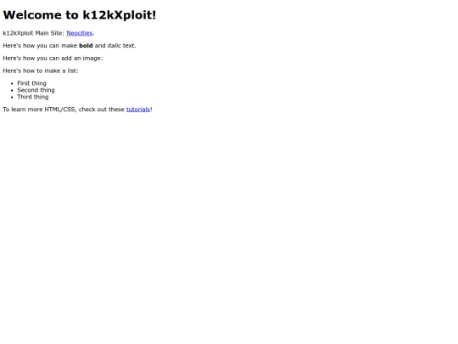Viewport: 458px width, 344px height.
Task: Click the bullet before 'First thing'
Action: click(12, 83)
